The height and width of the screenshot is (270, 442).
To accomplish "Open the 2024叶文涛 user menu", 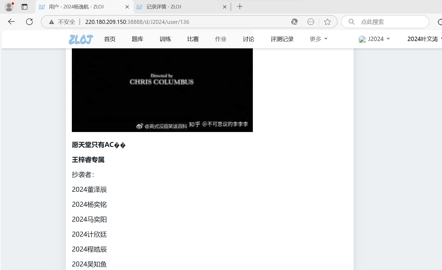I will [424, 39].
